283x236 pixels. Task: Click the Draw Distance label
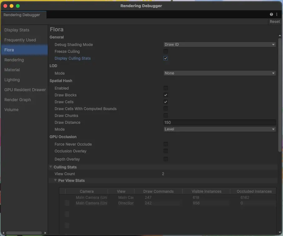coord(67,122)
